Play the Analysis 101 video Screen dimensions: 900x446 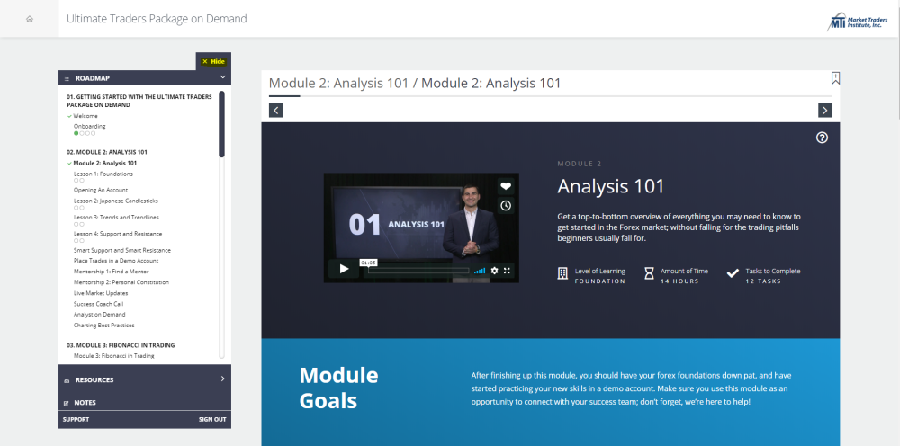point(344,269)
